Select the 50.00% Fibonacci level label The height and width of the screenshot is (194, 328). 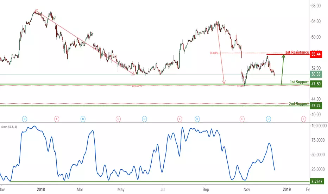pos(214,53)
